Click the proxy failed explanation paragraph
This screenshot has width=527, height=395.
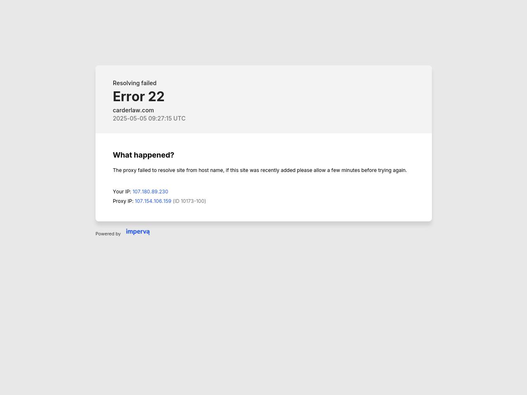(x=260, y=170)
